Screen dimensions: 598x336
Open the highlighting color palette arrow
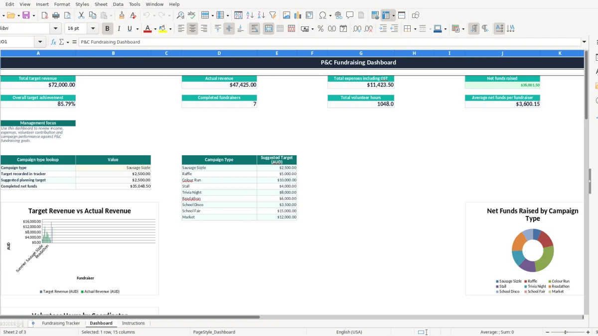[170, 29]
